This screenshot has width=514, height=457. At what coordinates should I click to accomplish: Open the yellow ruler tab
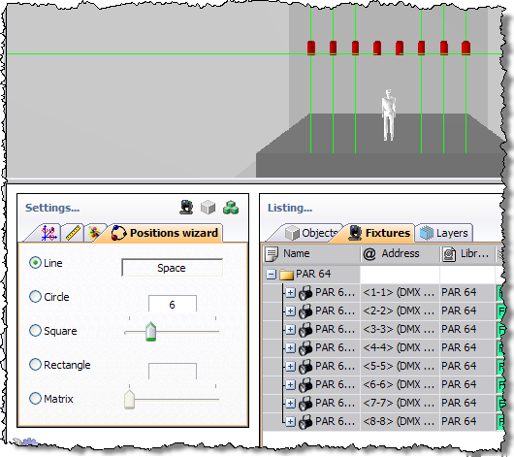pyautogui.click(x=73, y=233)
